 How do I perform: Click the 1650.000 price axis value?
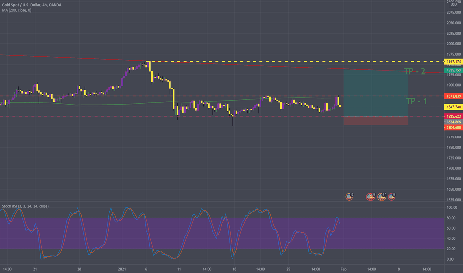[453, 189]
